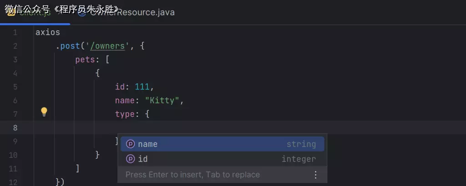Click line number 1 in the gutter

tap(15, 33)
